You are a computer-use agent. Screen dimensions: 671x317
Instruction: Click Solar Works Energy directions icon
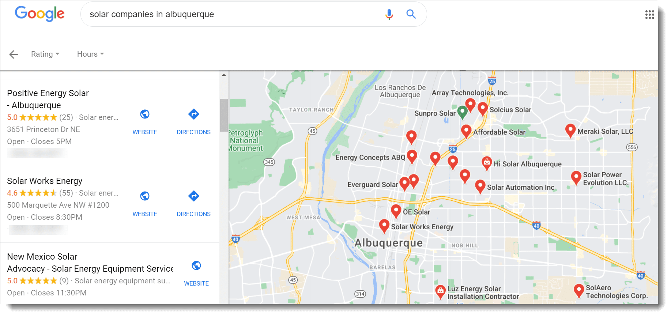193,196
